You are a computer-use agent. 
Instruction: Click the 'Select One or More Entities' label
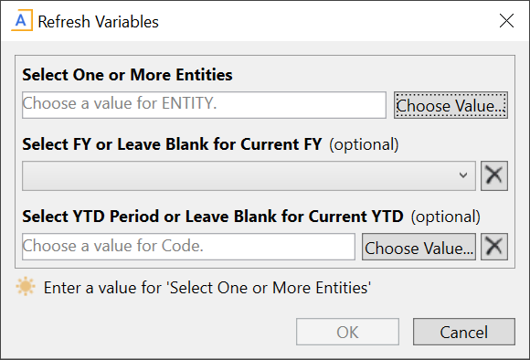coord(127,75)
